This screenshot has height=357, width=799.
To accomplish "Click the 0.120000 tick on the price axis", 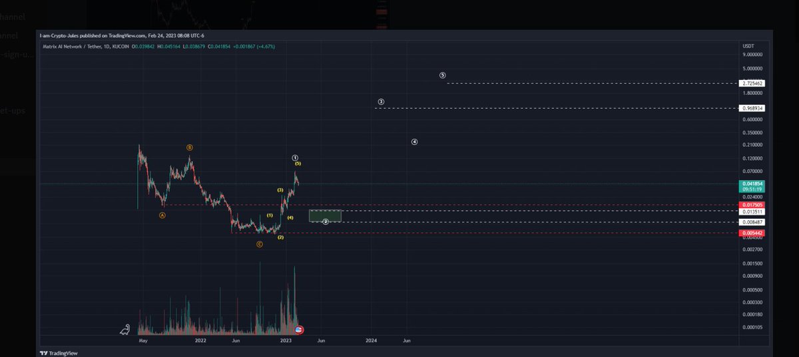I will point(753,158).
